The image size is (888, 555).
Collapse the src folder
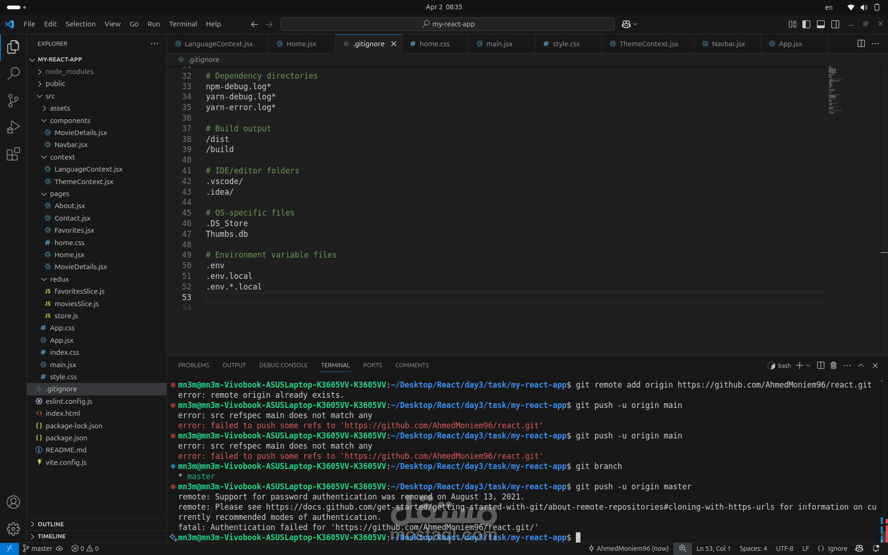[x=96, y=96]
